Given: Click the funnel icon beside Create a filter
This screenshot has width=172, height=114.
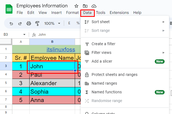Looking at the screenshot, I should coord(87,44).
